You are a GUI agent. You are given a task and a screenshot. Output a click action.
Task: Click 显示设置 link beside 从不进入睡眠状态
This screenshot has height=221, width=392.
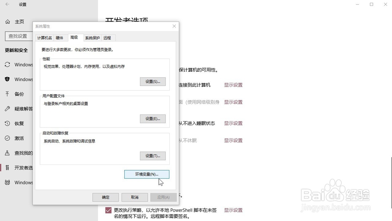pyautogui.click(x=233, y=123)
